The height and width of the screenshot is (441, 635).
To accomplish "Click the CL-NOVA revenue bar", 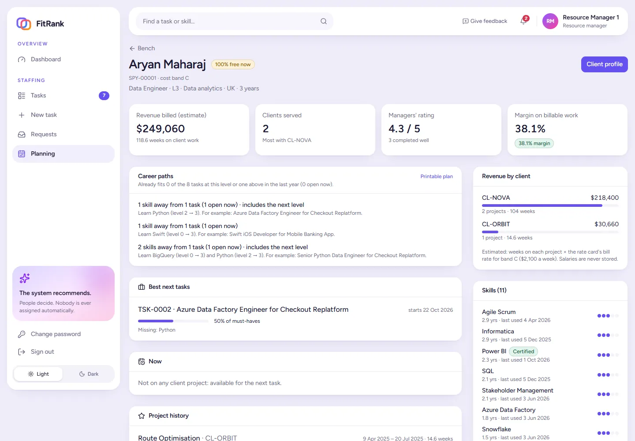I will 550,206.
